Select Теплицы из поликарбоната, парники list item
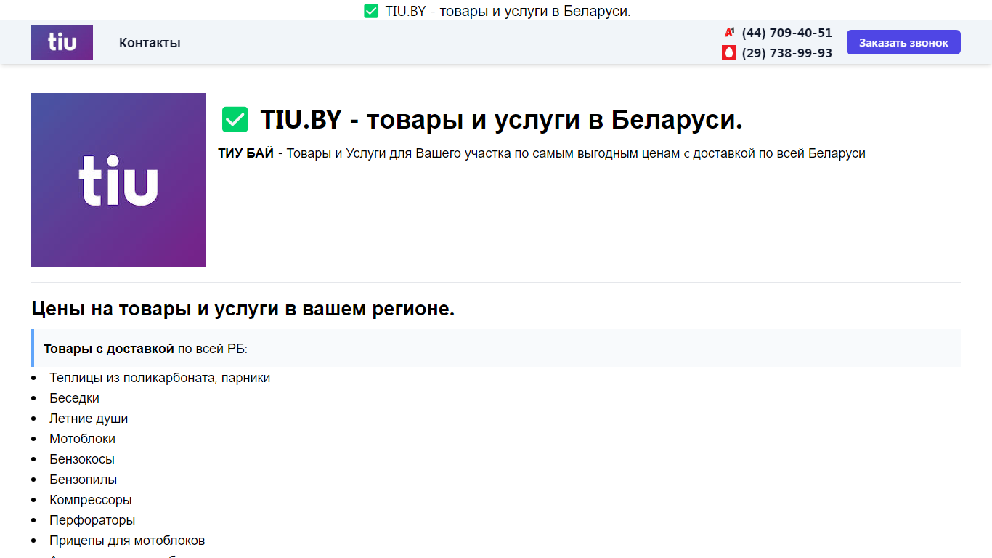992x558 pixels. (160, 378)
